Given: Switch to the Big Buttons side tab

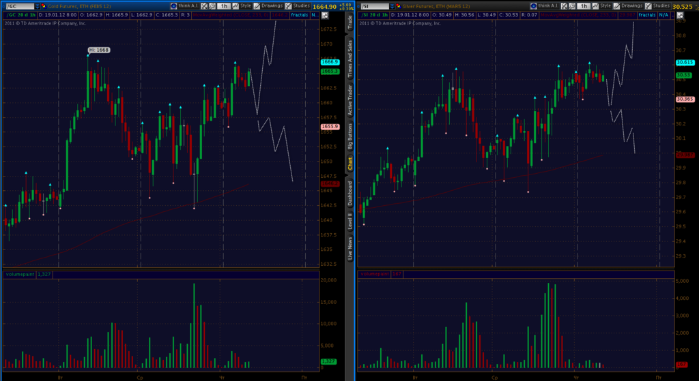Looking at the screenshot, I should (350, 136).
